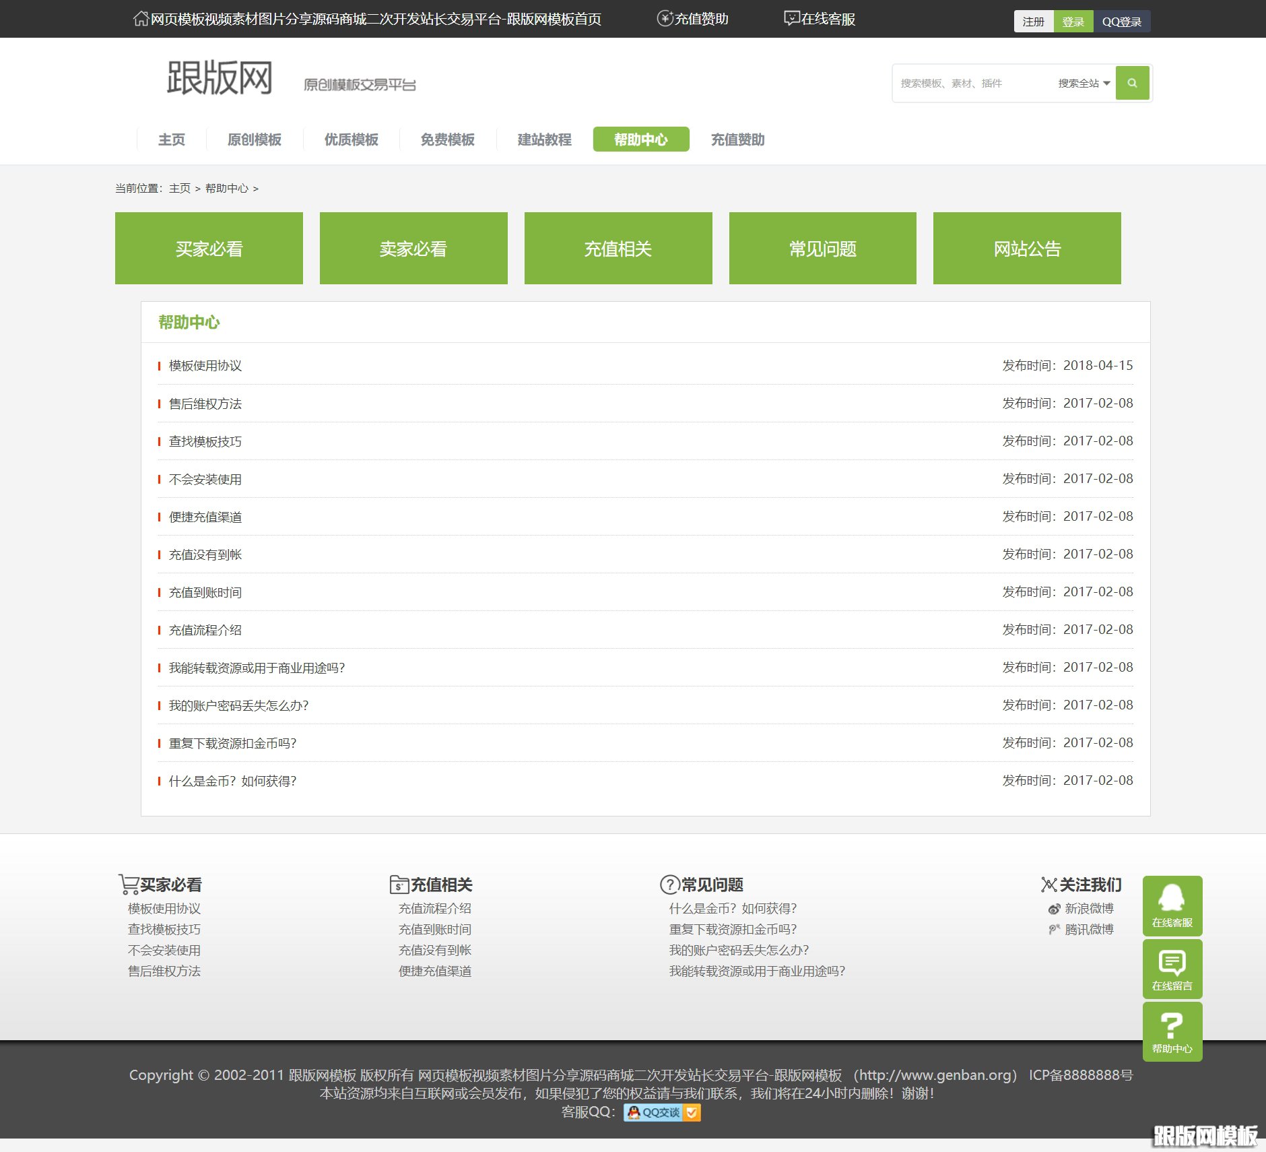This screenshot has height=1152, width=1266.
Task: Select the 免费模板 navigation tab
Action: (447, 139)
